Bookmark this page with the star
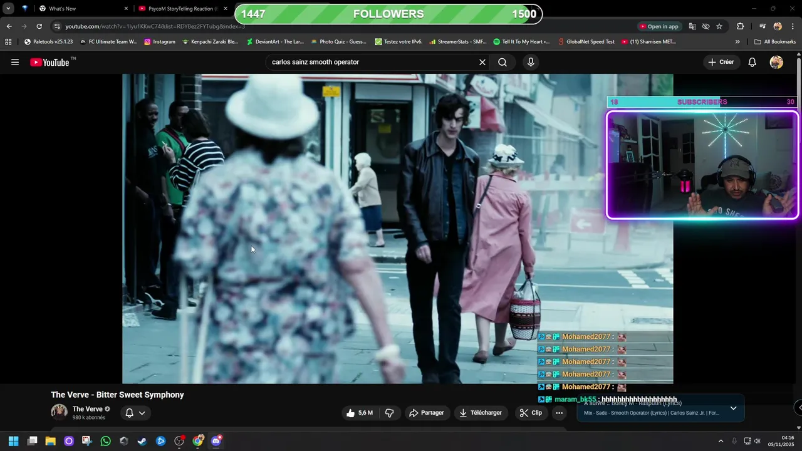 coord(719,26)
